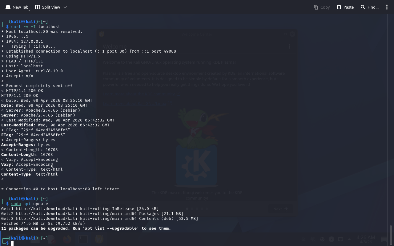Click the scrollbar track above the handle
The image size is (394, 246).
391,123
